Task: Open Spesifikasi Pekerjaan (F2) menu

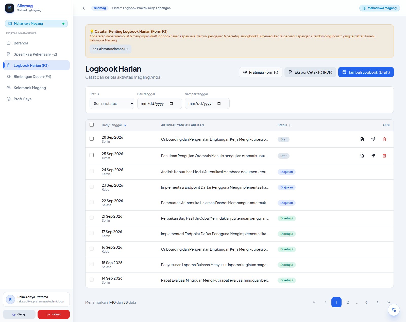Action: pos(36,54)
